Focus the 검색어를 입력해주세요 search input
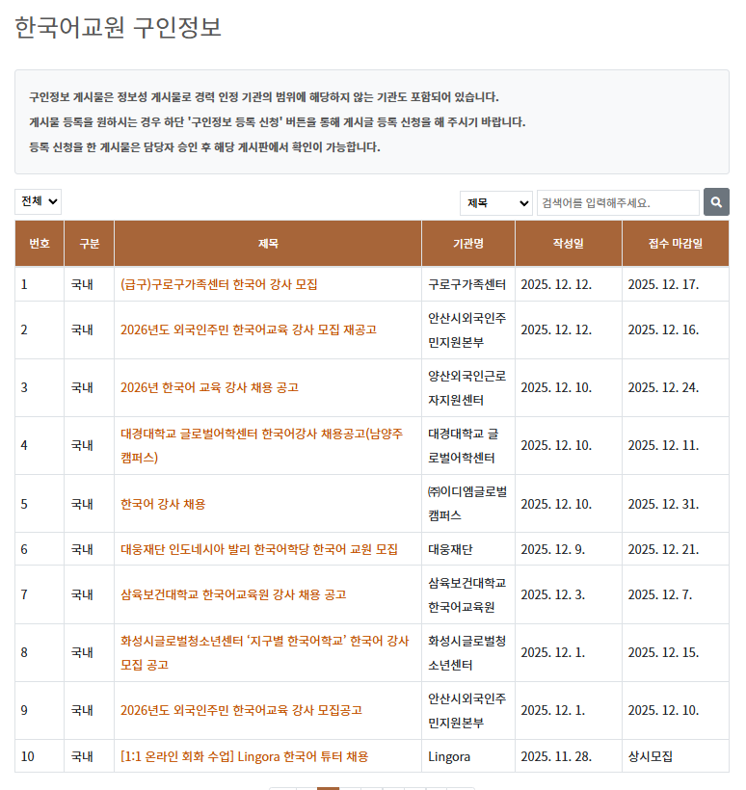The width and height of the screenshot is (746, 790). click(618, 203)
